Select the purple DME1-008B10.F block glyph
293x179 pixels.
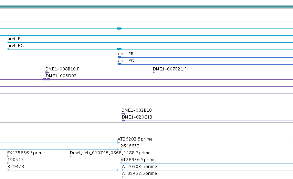click(47, 72)
